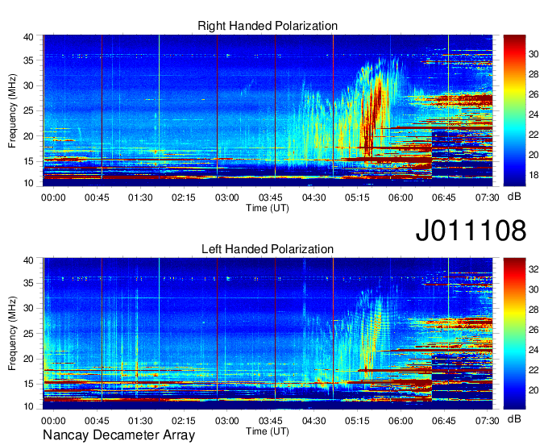Click the 03:00 time tick on top plot
The image size is (548, 445).
(x=226, y=198)
